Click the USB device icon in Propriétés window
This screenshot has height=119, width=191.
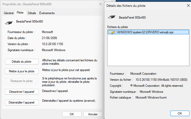point(9,23)
